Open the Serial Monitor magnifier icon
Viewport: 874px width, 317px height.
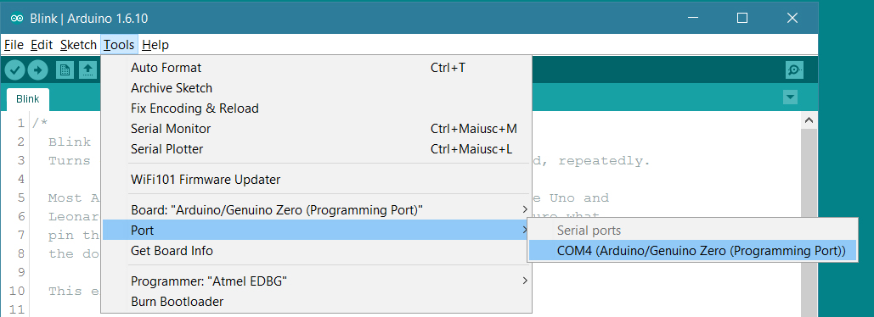(794, 70)
